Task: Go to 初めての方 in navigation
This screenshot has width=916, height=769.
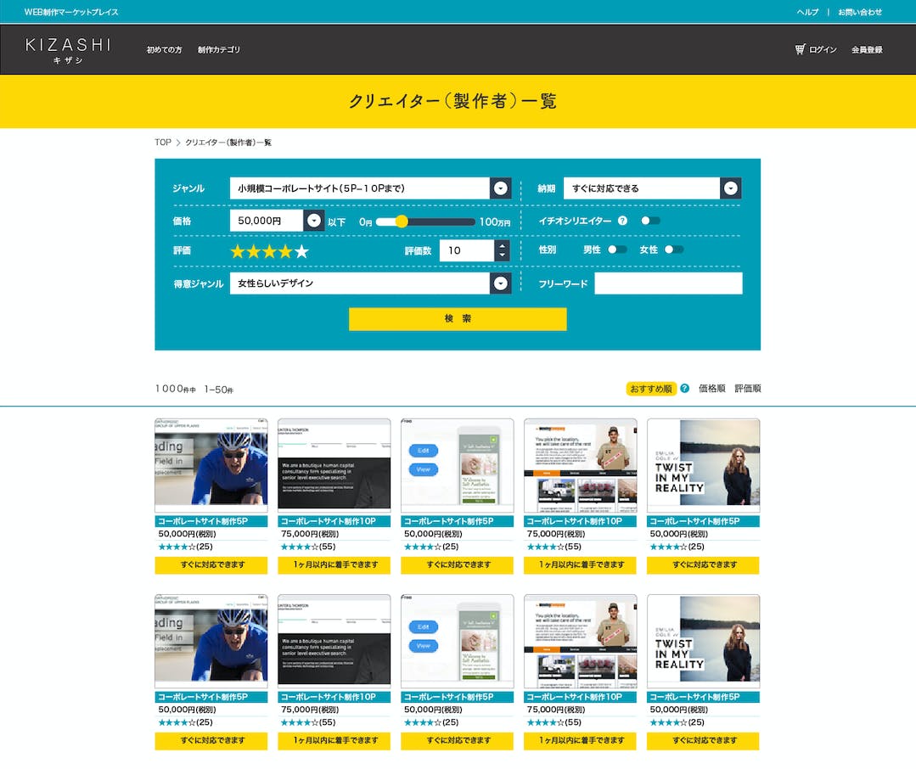Action: pos(164,50)
